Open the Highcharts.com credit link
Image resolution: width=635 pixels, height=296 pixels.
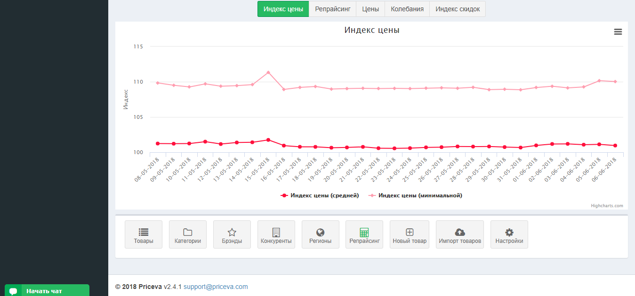point(607,206)
